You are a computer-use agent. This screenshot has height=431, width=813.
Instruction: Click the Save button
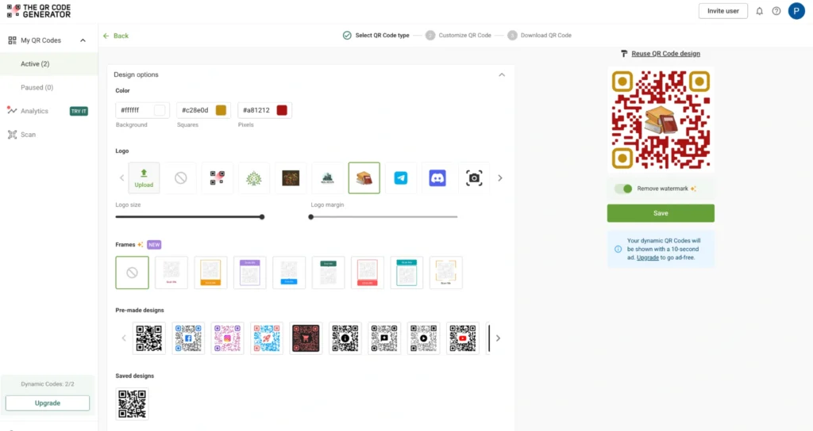click(x=661, y=213)
